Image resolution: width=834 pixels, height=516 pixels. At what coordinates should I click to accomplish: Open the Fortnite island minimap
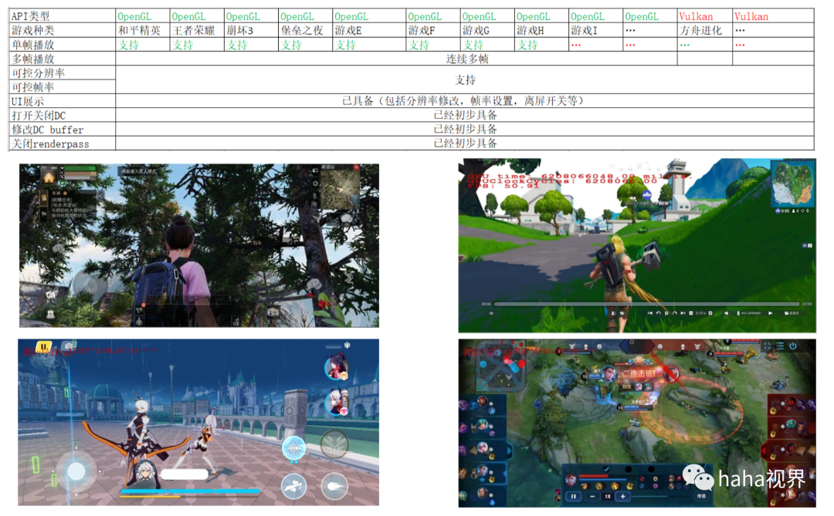[792, 184]
